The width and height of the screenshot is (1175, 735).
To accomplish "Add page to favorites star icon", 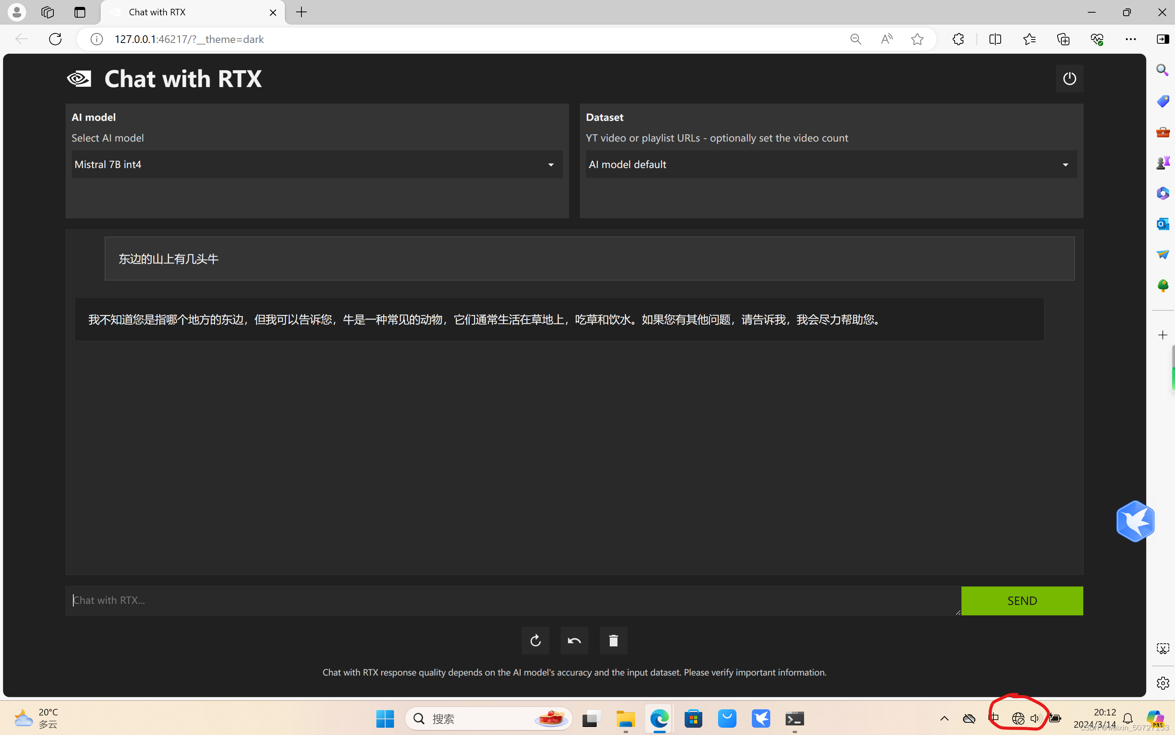I will 917,39.
